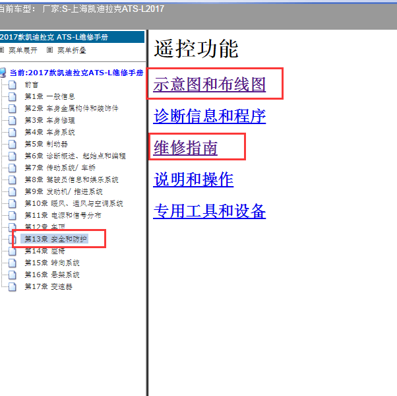The width and height of the screenshot is (397, 396).
Task: Expand all menus via 菜单展开
Action: click(x=23, y=50)
